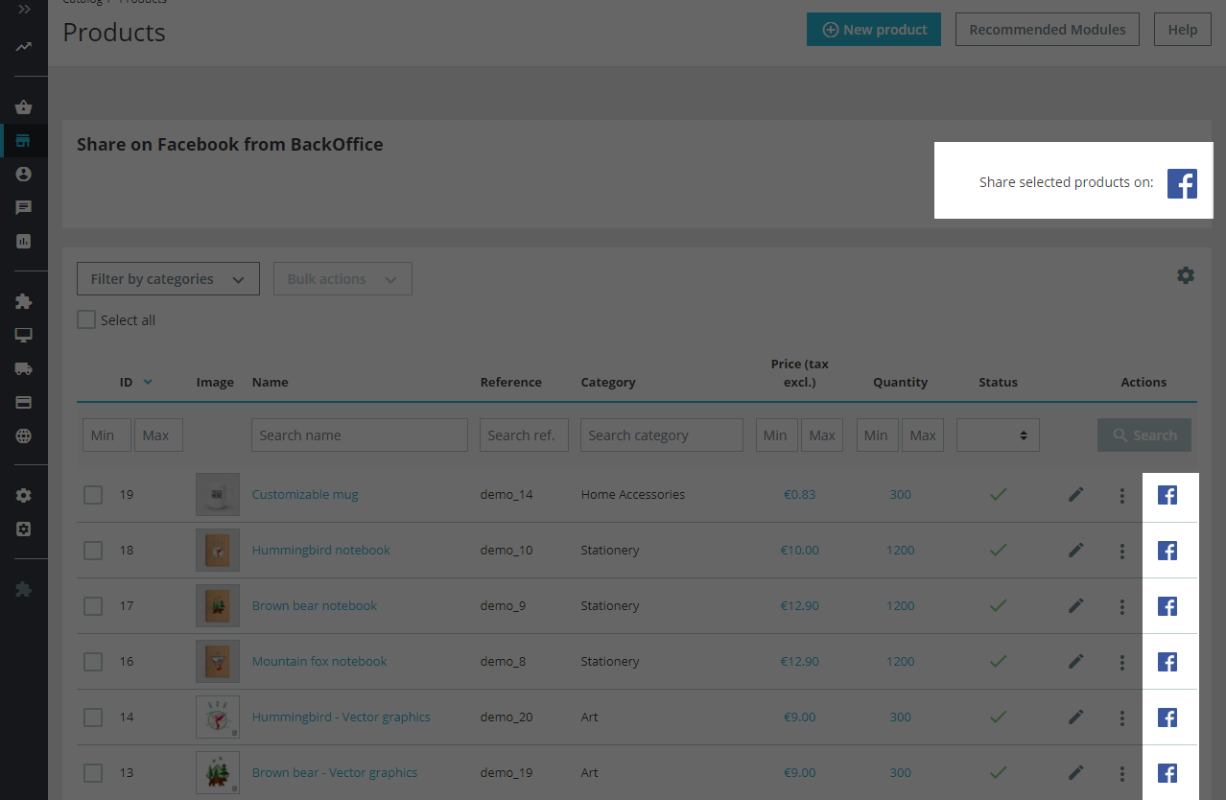Edit Hummingbird notebook with pencil icon

1076,550
